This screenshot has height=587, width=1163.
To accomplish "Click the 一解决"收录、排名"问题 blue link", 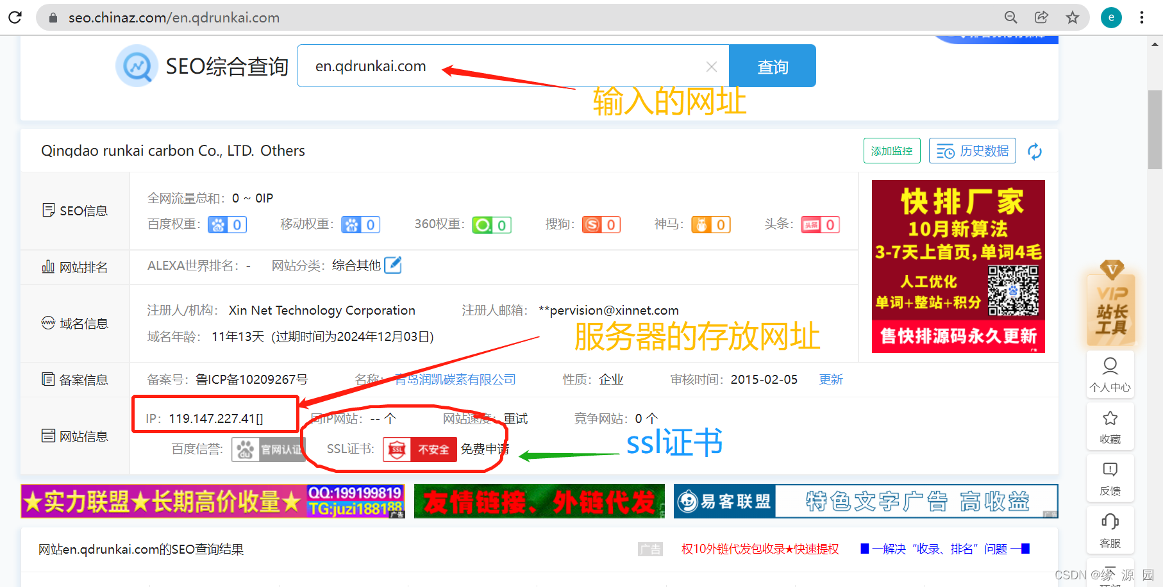I will coord(945,549).
